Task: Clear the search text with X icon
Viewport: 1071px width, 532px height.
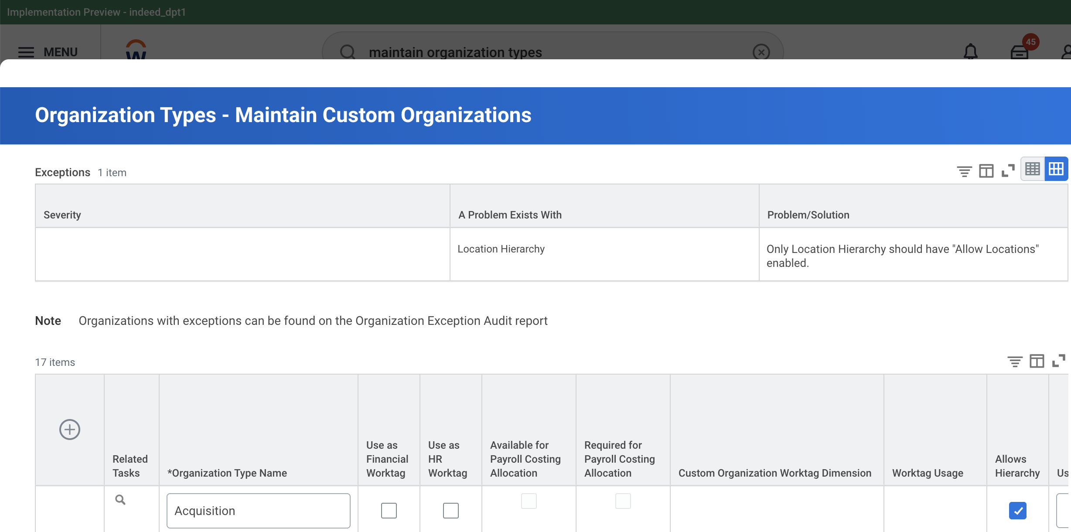Action: point(761,52)
